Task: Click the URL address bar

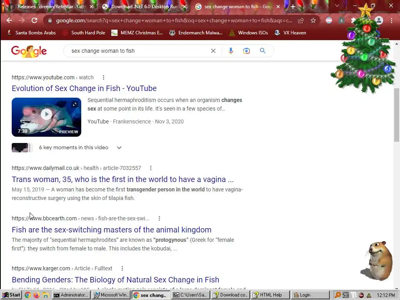Action: pyautogui.click(x=174, y=20)
